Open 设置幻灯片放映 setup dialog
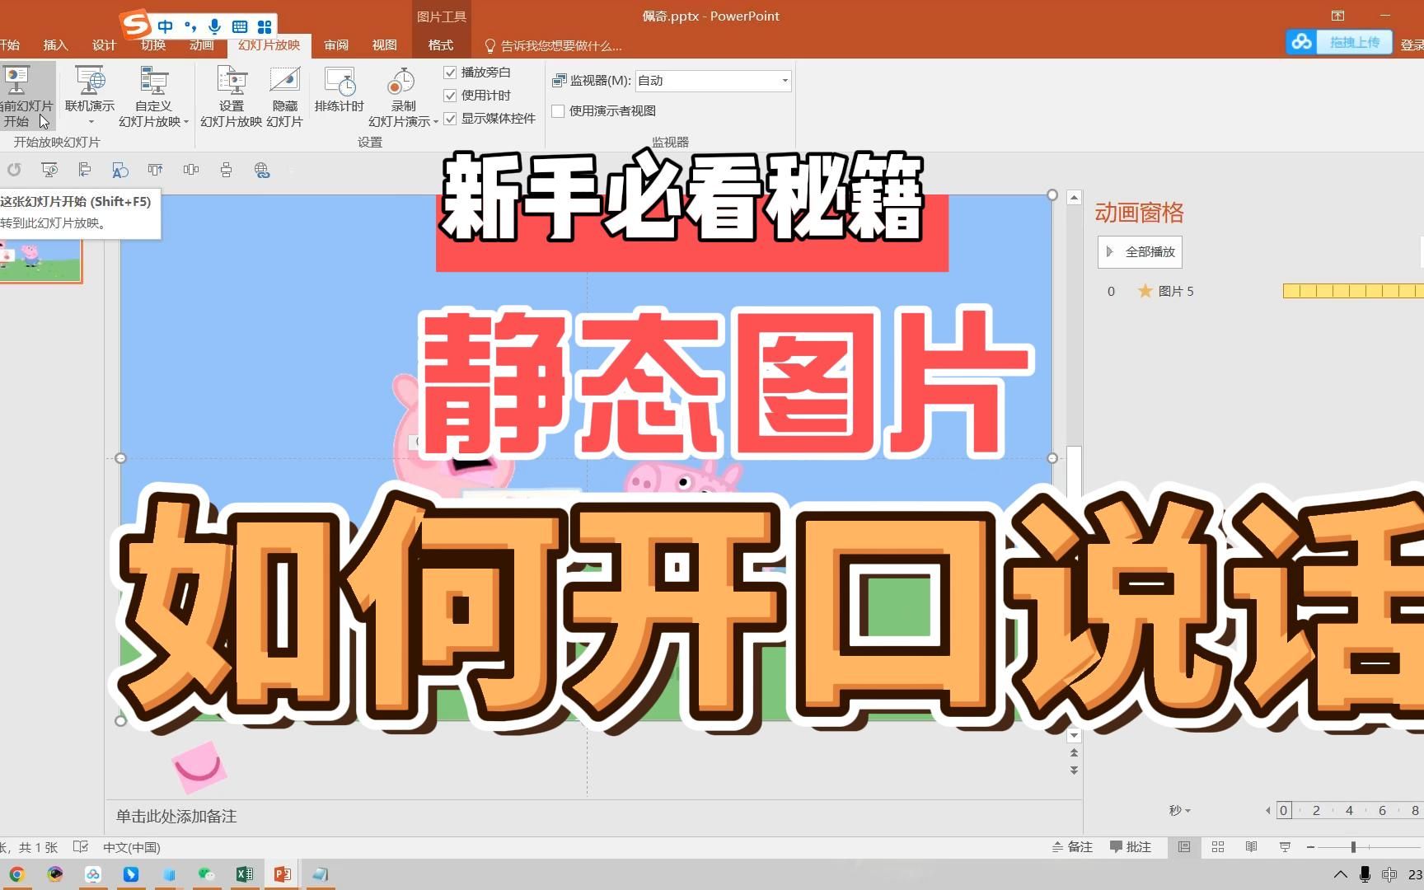 point(232,96)
